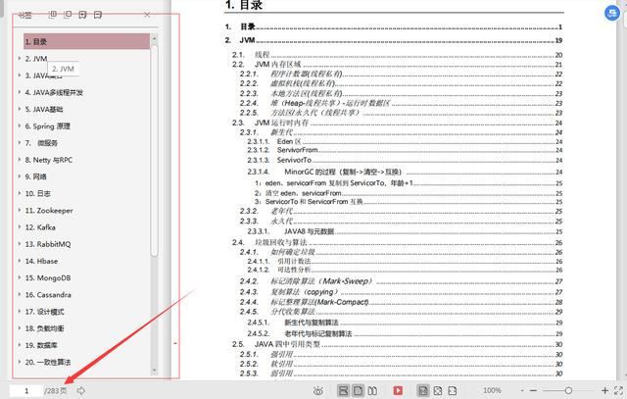
Task: Click the blue floating assistant icon
Action: pos(611,13)
